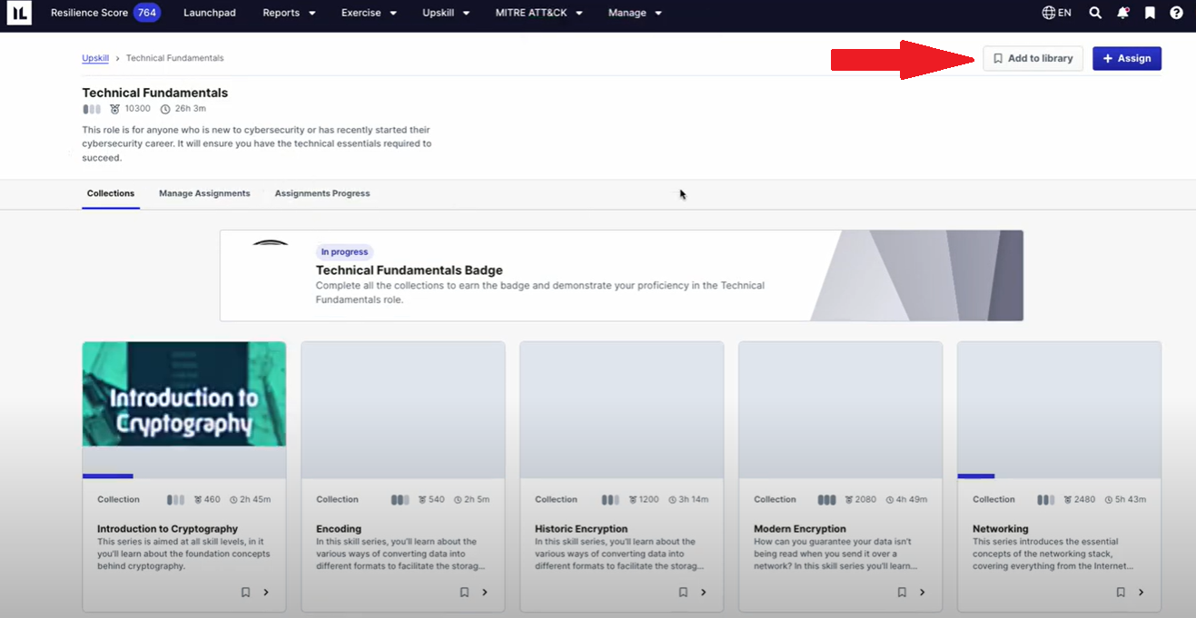Screen dimensions: 1196x618
Task: Click the In progress status tag
Action: point(344,252)
